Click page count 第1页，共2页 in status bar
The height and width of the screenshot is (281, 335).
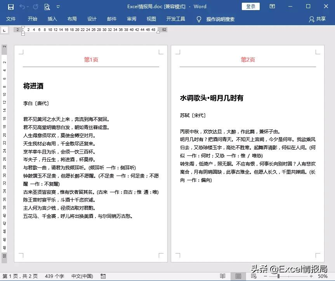(x=20, y=276)
